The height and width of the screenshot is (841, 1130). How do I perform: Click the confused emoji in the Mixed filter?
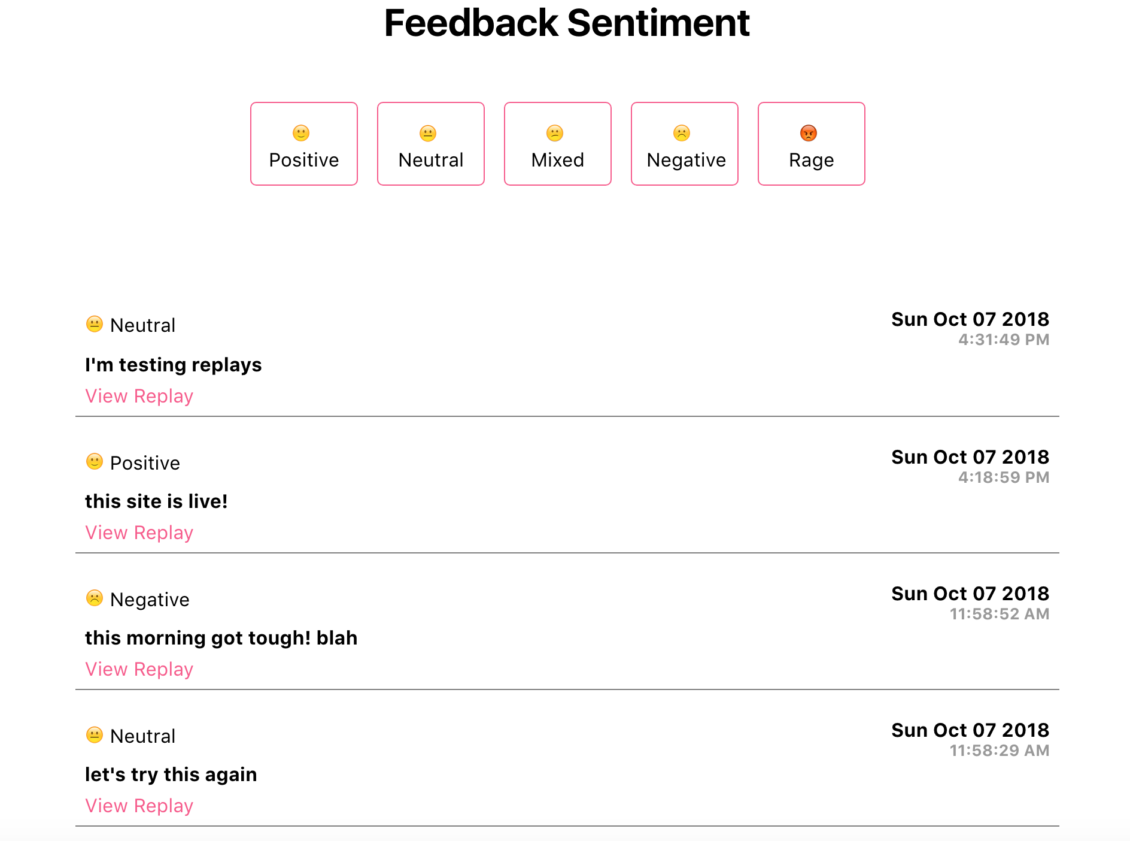tap(555, 133)
